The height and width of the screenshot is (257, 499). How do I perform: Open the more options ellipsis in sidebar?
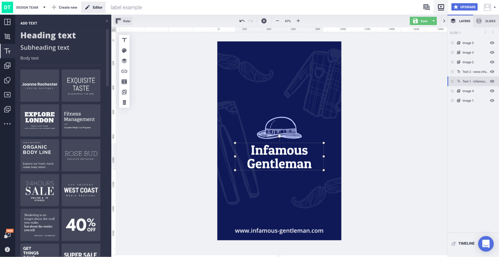click(x=7, y=124)
